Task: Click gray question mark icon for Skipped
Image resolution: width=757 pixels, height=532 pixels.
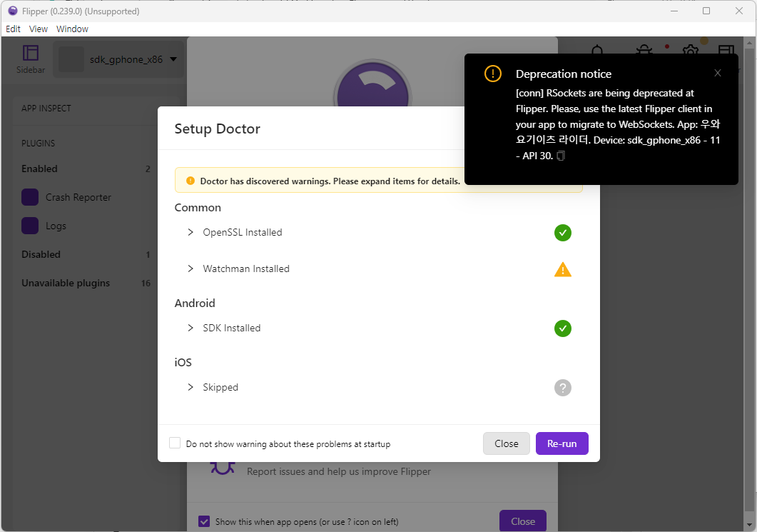Action: click(x=562, y=388)
